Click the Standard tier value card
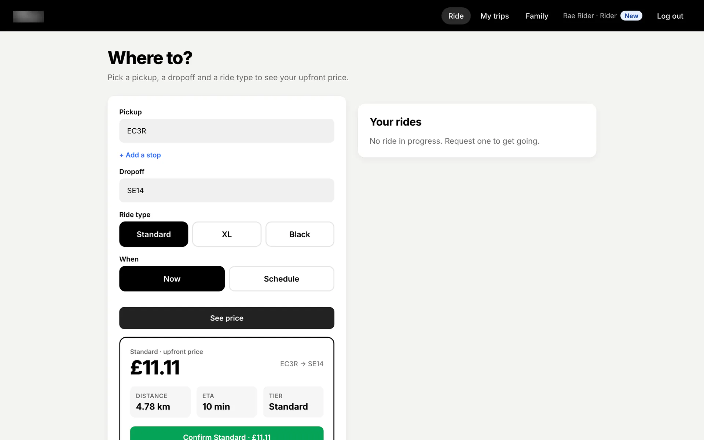Viewport: 704px width, 440px height. (293, 402)
